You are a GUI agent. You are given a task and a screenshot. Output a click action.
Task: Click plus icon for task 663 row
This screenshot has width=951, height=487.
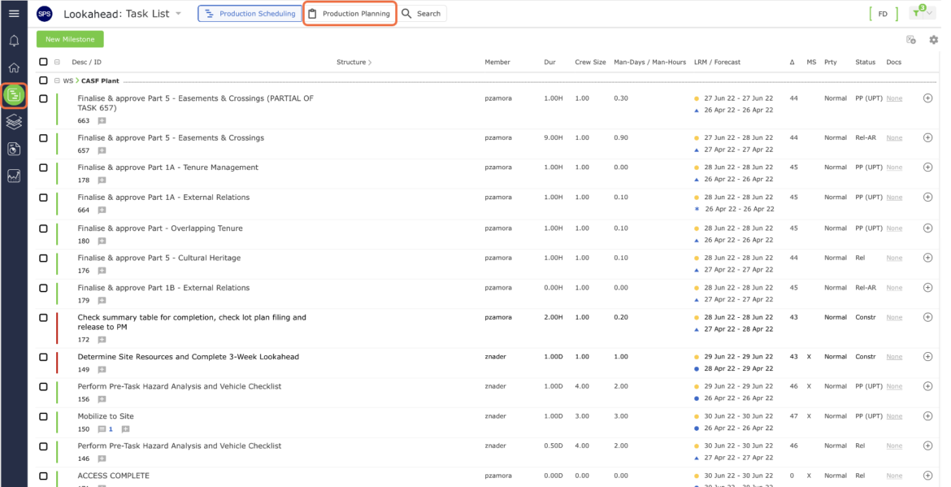(927, 98)
